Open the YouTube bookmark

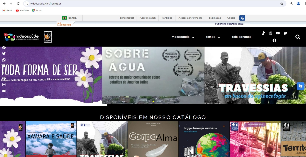pyautogui.click(x=22, y=11)
